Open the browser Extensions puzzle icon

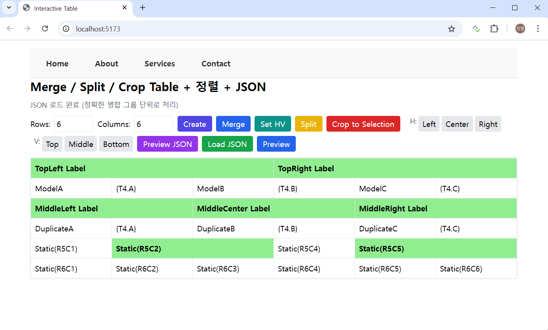click(494, 29)
